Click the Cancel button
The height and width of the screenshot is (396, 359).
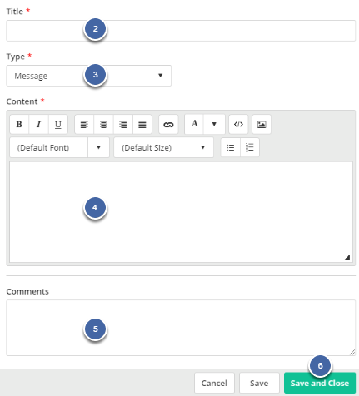coord(214,383)
